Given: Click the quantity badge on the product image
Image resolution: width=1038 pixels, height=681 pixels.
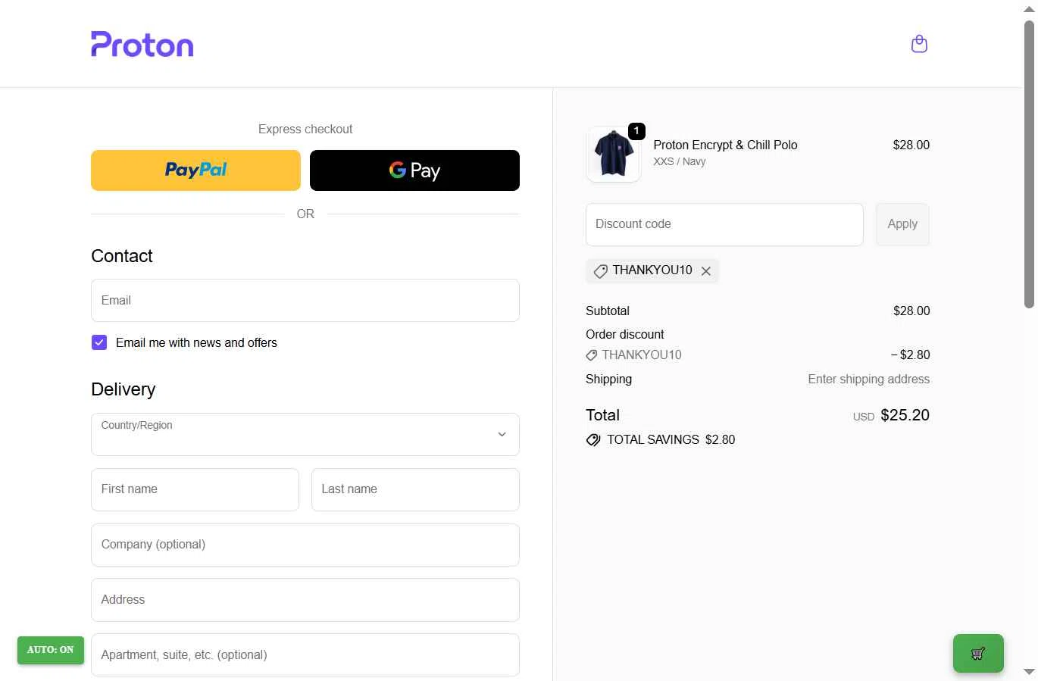Looking at the screenshot, I should [x=636, y=131].
